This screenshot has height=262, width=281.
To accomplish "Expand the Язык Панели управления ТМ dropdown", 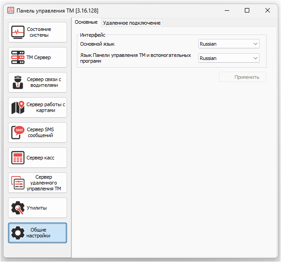I will (x=229, y=58).
